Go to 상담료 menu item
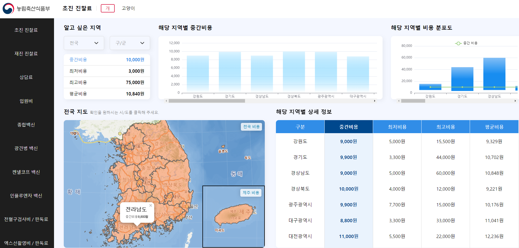This screenshot has height=248, width=519. pyautogui.click(x=26, y=77)
